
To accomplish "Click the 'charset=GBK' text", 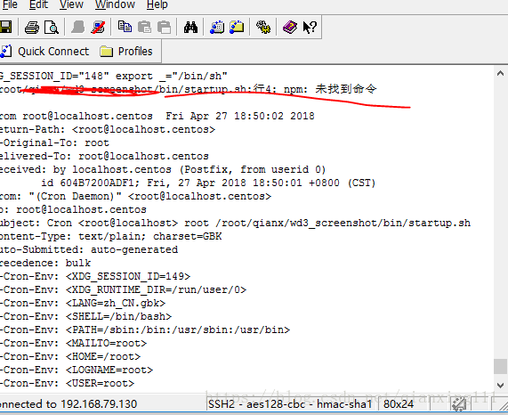I will [x=188, y=236].
